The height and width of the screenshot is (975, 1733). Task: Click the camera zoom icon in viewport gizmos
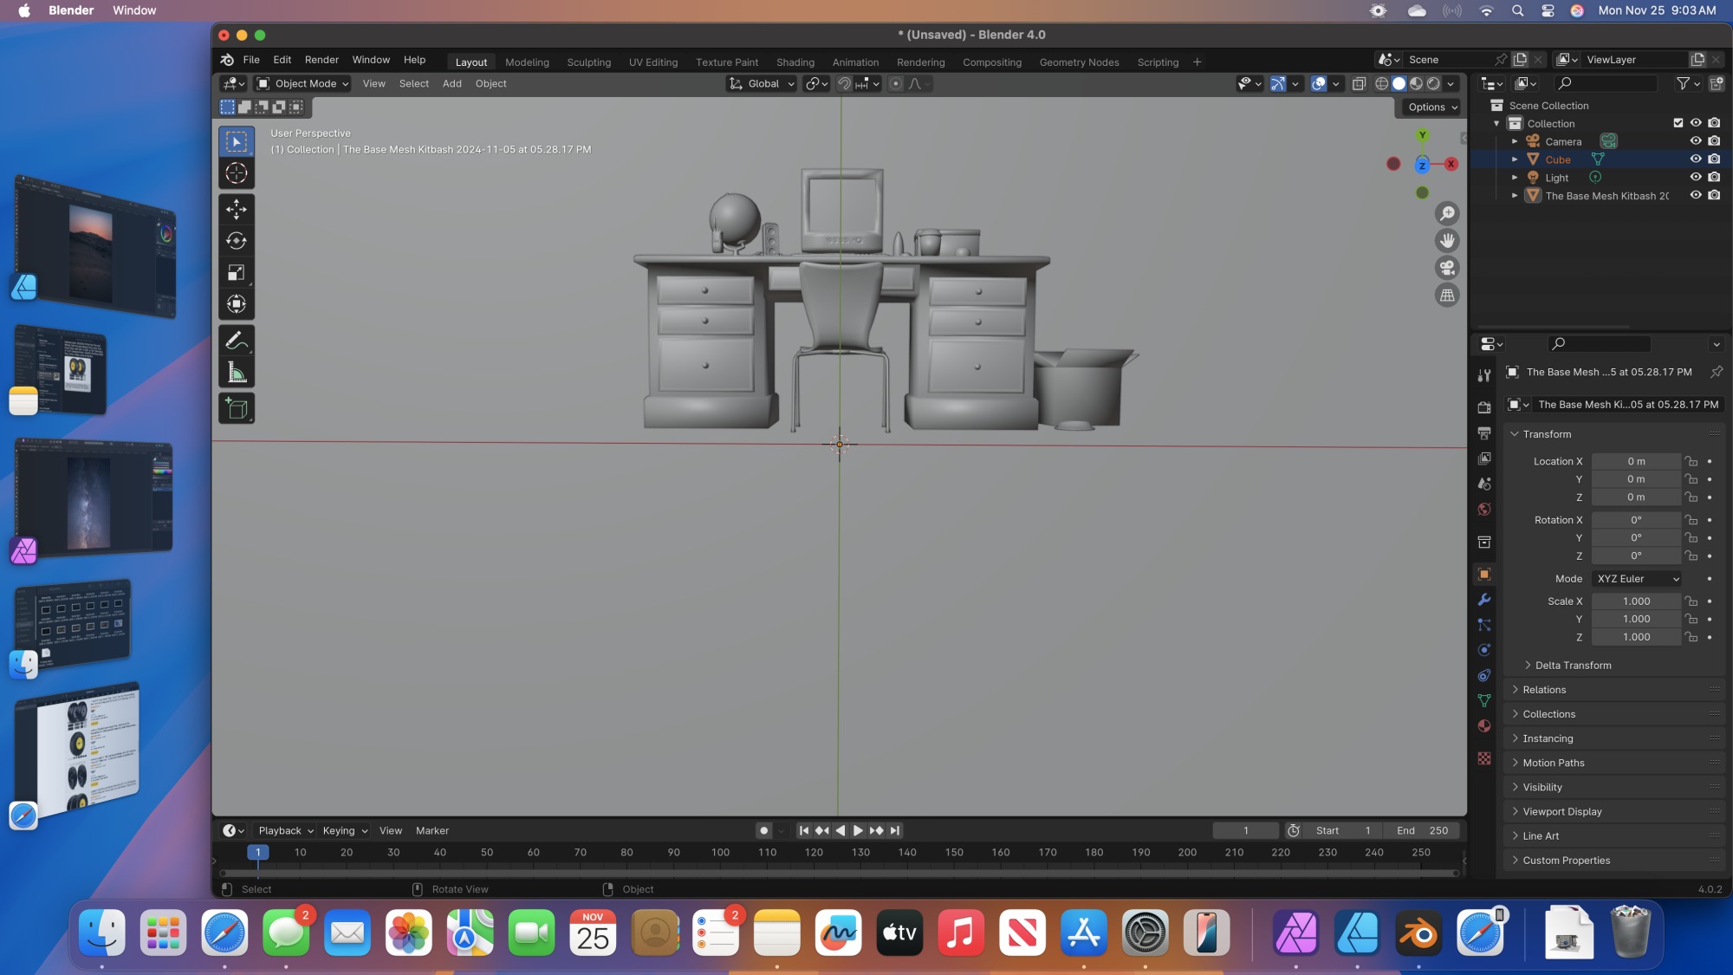[x=1447, y=268]
